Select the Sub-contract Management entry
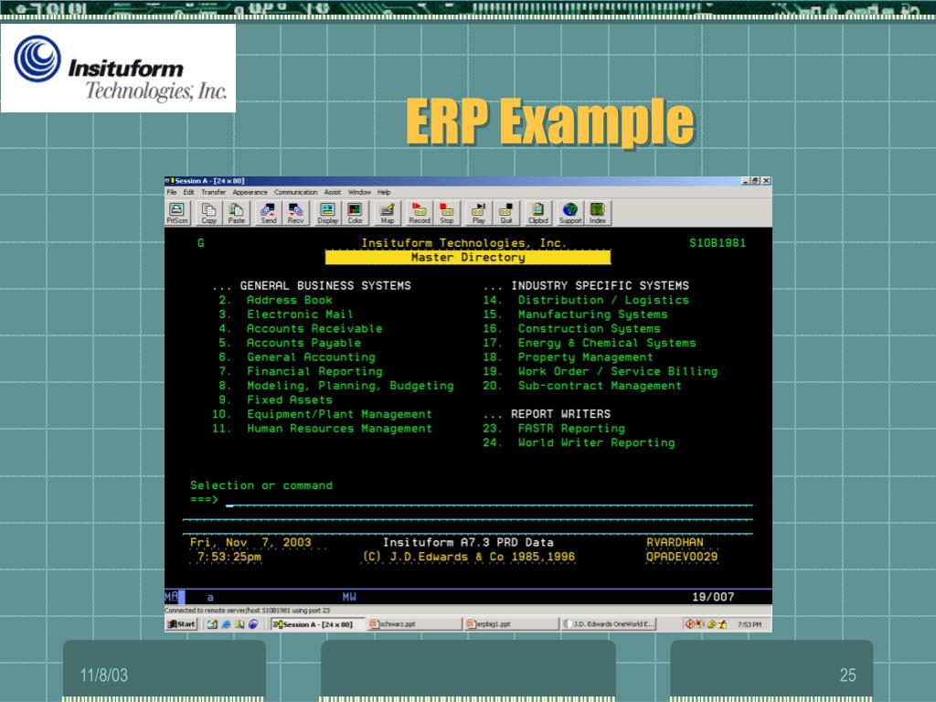The width and height of the screenshot is (936, 702). tap(600, 386)
